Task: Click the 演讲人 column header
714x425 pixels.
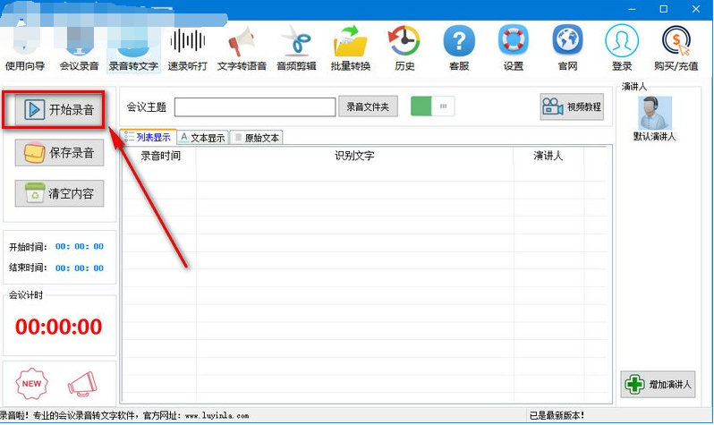Action: [548, 156]
